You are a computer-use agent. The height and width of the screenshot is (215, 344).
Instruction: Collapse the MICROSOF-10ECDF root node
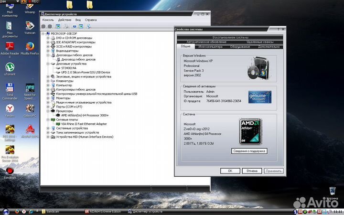43,33
